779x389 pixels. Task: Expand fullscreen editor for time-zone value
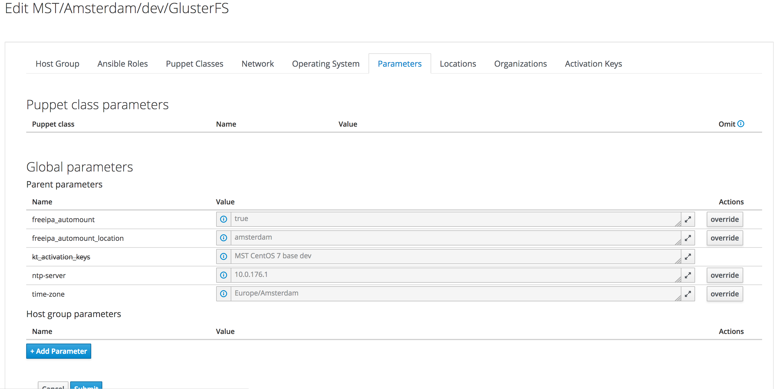[x=688, y=294]
